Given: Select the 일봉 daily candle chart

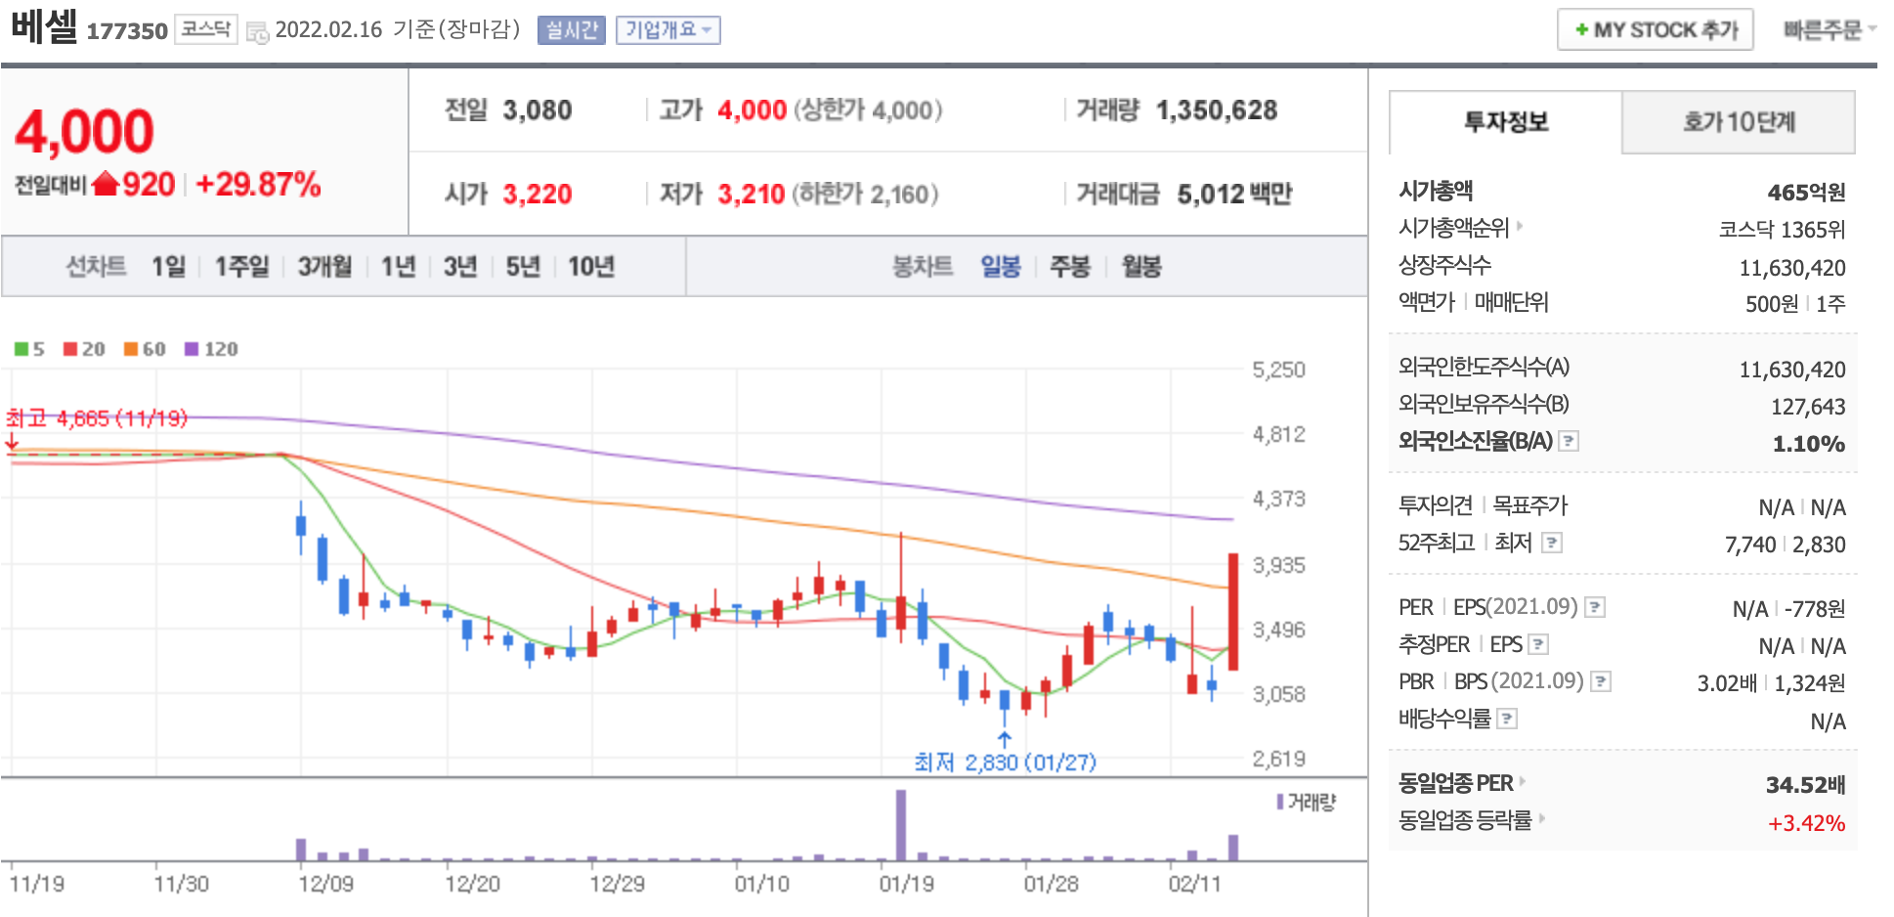Looking at the screenshot, I should coord(1001,266).
